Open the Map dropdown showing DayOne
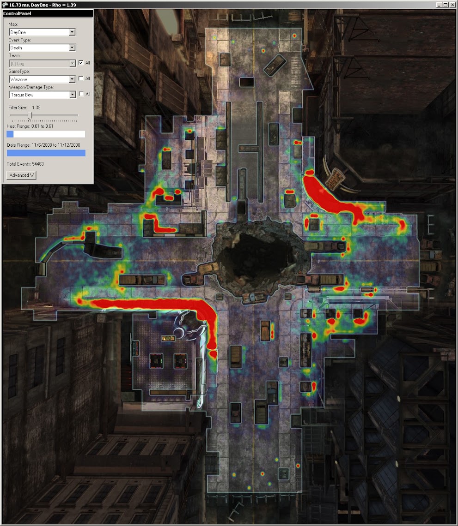The image size is (458, 526). pos(42,32)
